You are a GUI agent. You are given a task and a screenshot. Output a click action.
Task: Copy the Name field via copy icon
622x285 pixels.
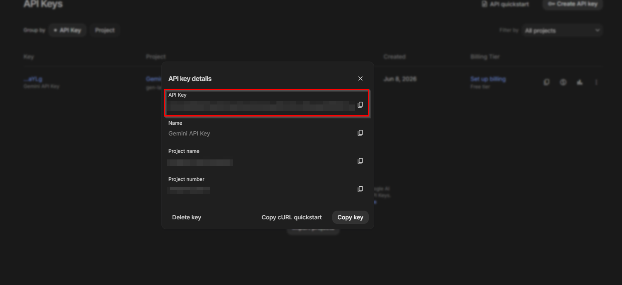pyautogui.click(x=360, y=133)
